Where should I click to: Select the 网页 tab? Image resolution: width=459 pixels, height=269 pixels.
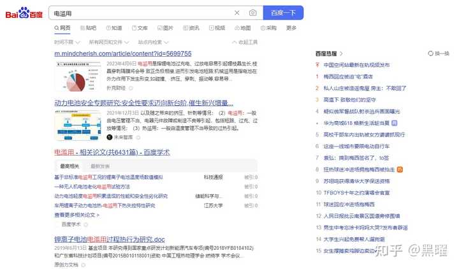coord(62,28)
